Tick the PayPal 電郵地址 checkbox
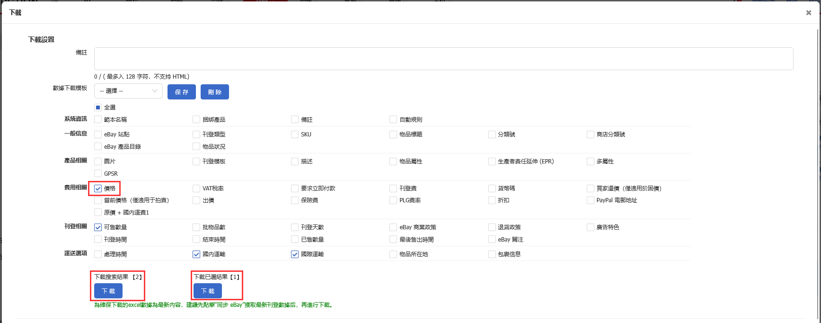Image resolution: width=821 pixels, height=323 pixels. [x=590, y=200]
